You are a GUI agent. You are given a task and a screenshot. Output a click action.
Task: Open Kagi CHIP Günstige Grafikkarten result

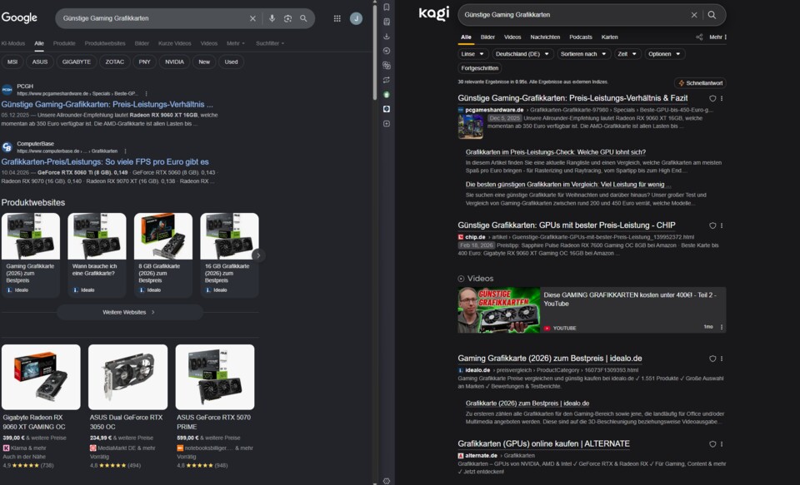pos(567,225)
